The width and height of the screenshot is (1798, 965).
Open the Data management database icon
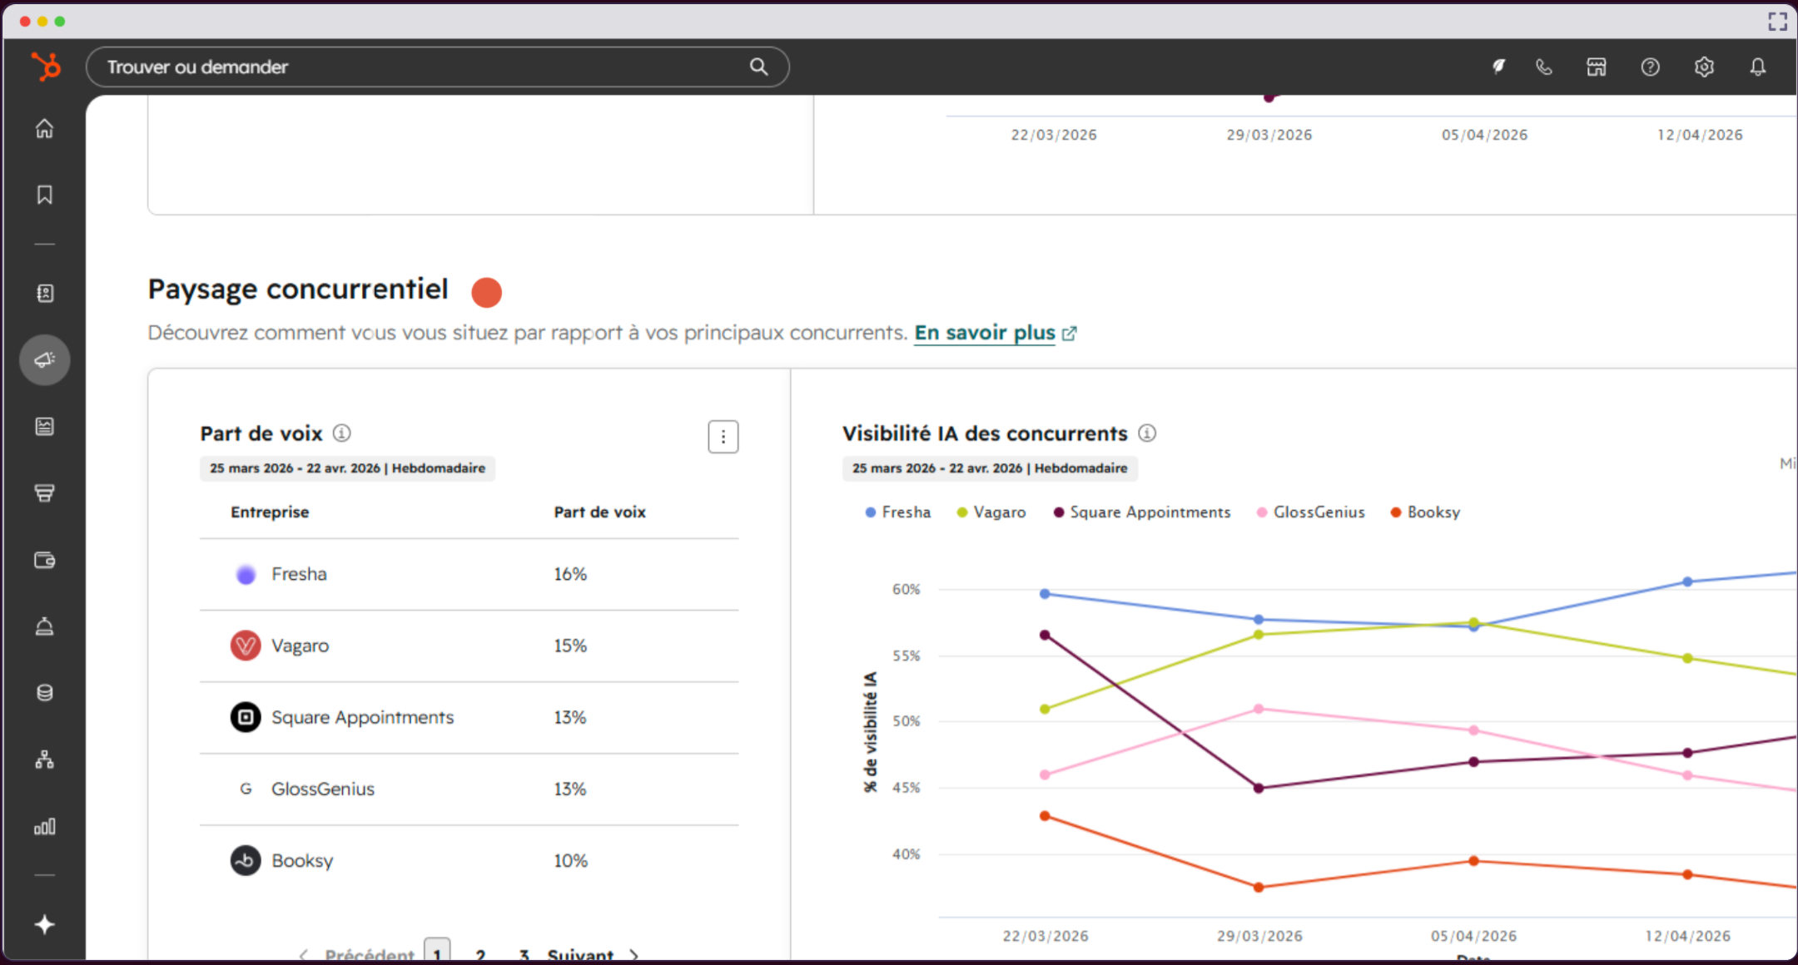(45, 693)
